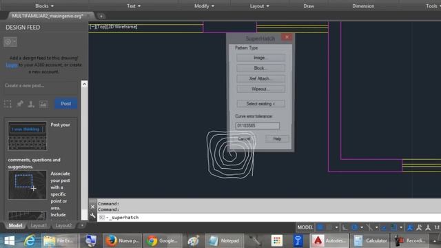Click the Xref Attach button

coord(260,79)
